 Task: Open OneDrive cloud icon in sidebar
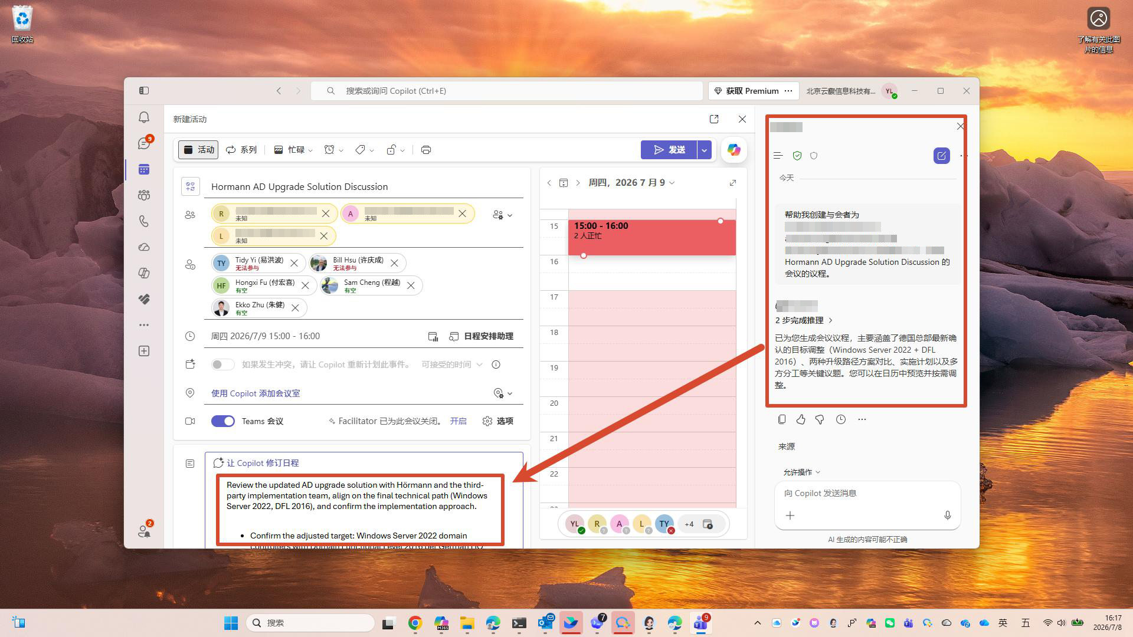[144, 247]
